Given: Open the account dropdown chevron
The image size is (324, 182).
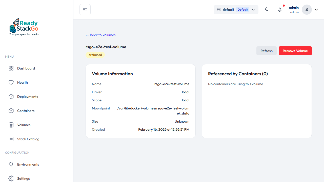Looking at the screenshot, I should pyautogui.click(x=316, y=9).
